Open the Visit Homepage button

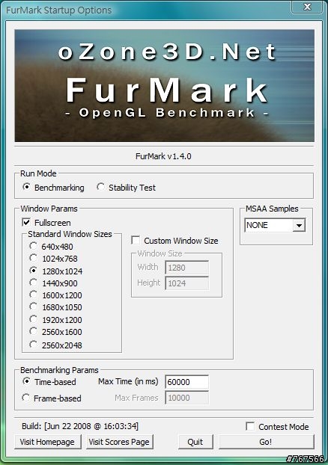47,442
